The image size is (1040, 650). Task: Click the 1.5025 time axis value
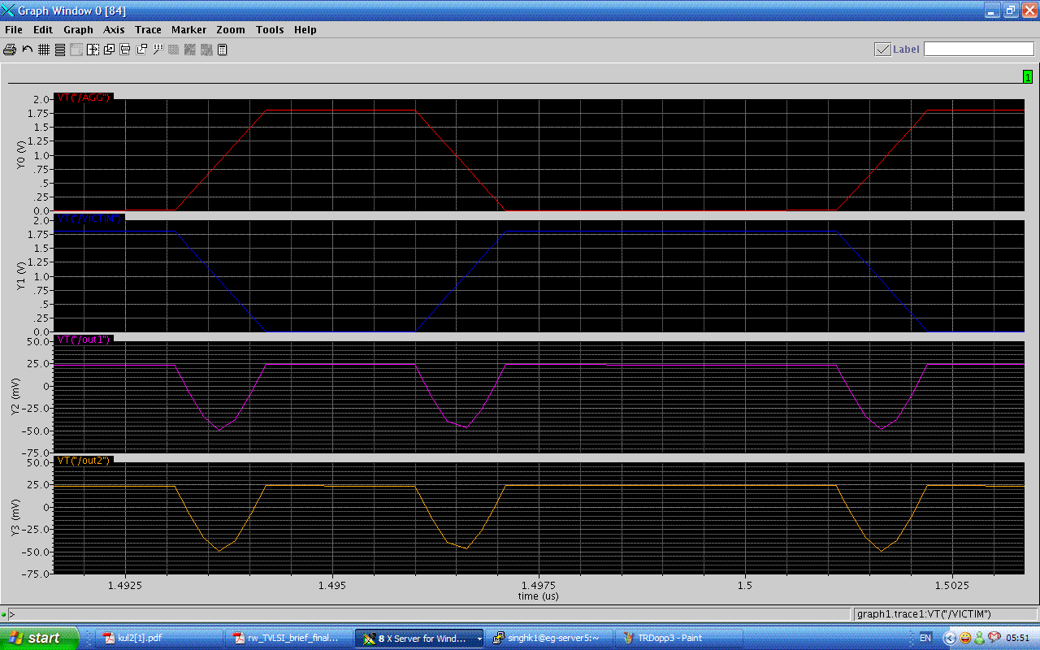coord(951,585)
